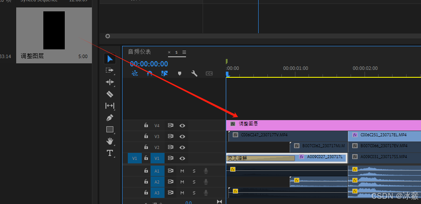Toggle sync lock for track V2
This screenshot has width=421, height=204.
[x=171, y=147]
